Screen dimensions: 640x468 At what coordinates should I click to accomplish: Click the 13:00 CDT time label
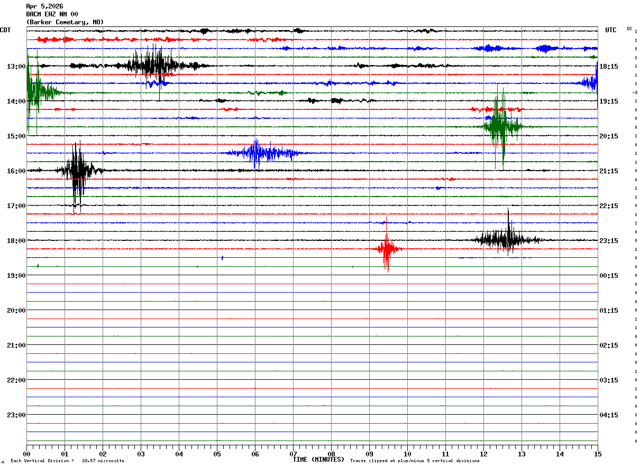[16, 67]
